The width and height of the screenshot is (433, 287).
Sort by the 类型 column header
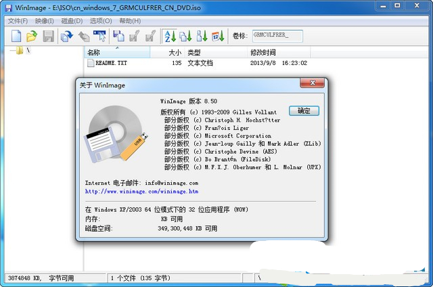coord(216,52)
